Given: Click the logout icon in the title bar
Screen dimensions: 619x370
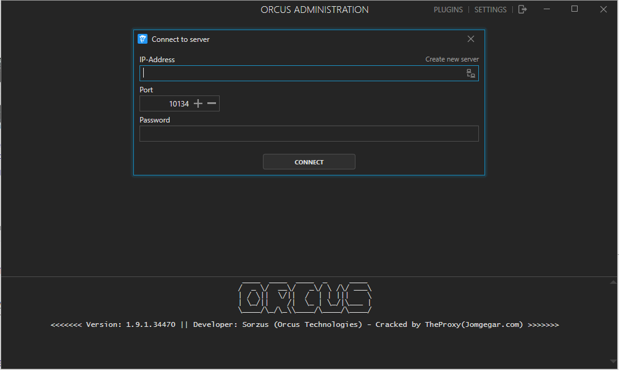Looking at the screenshot, I should (522, 9).
